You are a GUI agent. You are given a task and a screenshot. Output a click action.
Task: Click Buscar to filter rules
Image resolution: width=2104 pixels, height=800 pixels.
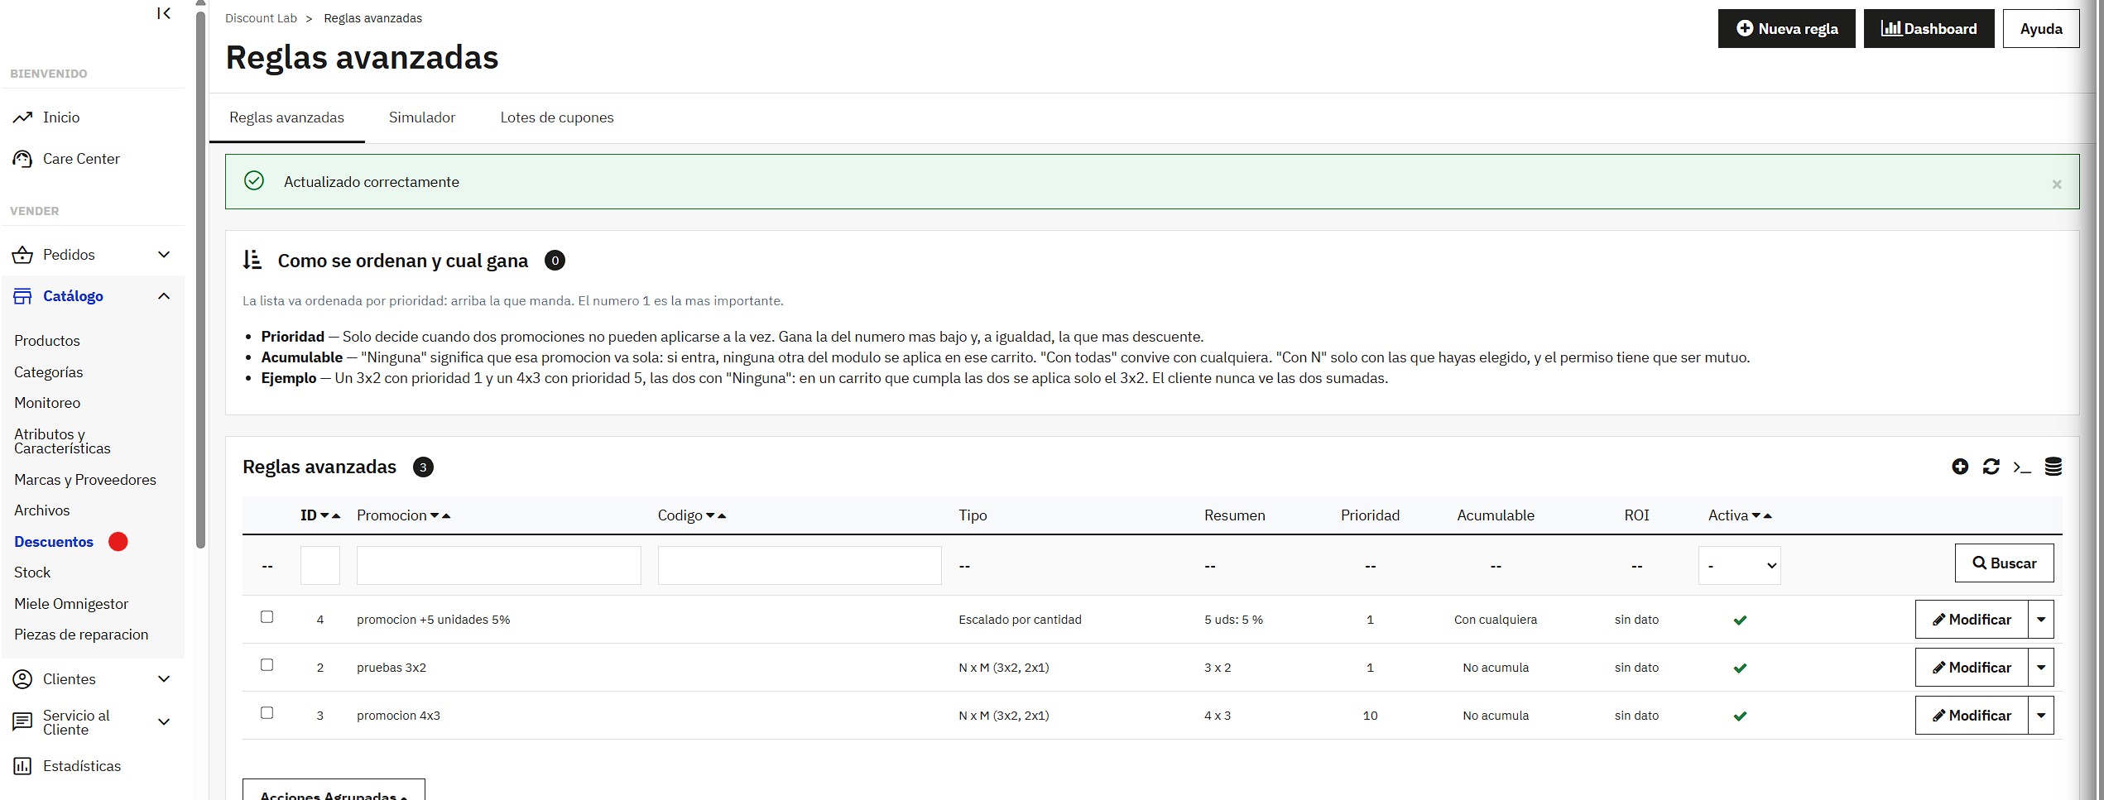2004,563
